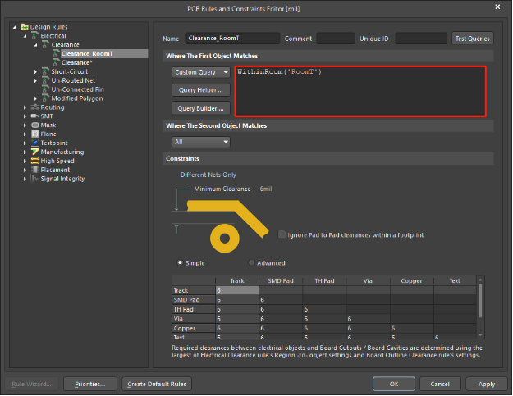Expand the Testpoint tree node
The width and height of the screenshot is (513, 396).
(25, 143)
